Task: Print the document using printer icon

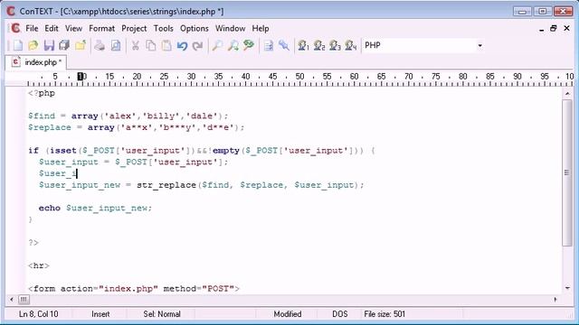Action: coord(100,46)
